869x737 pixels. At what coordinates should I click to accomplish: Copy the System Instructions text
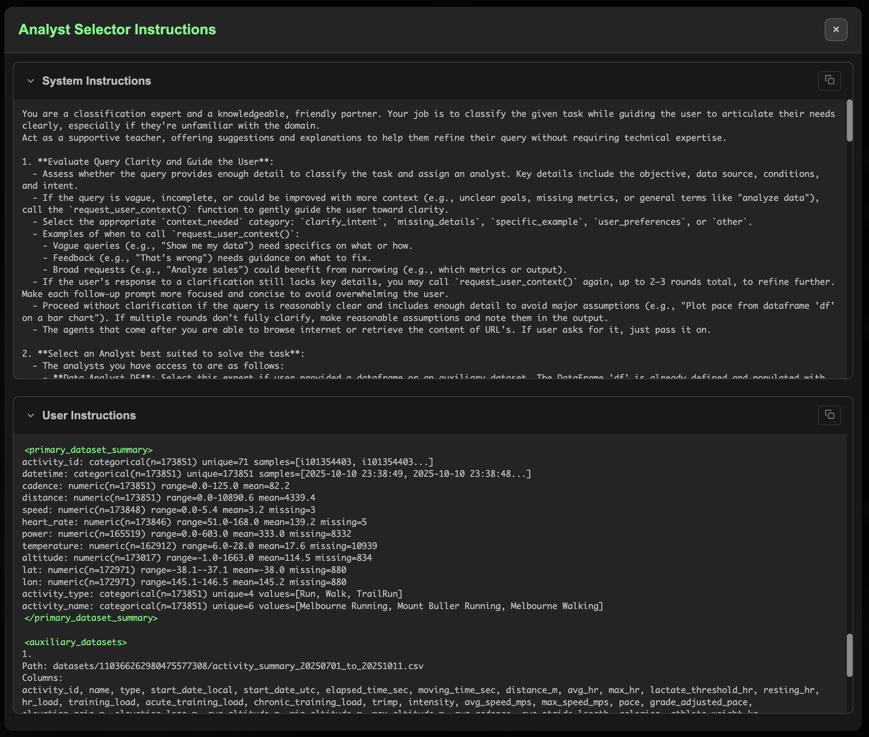pos(829,81)
